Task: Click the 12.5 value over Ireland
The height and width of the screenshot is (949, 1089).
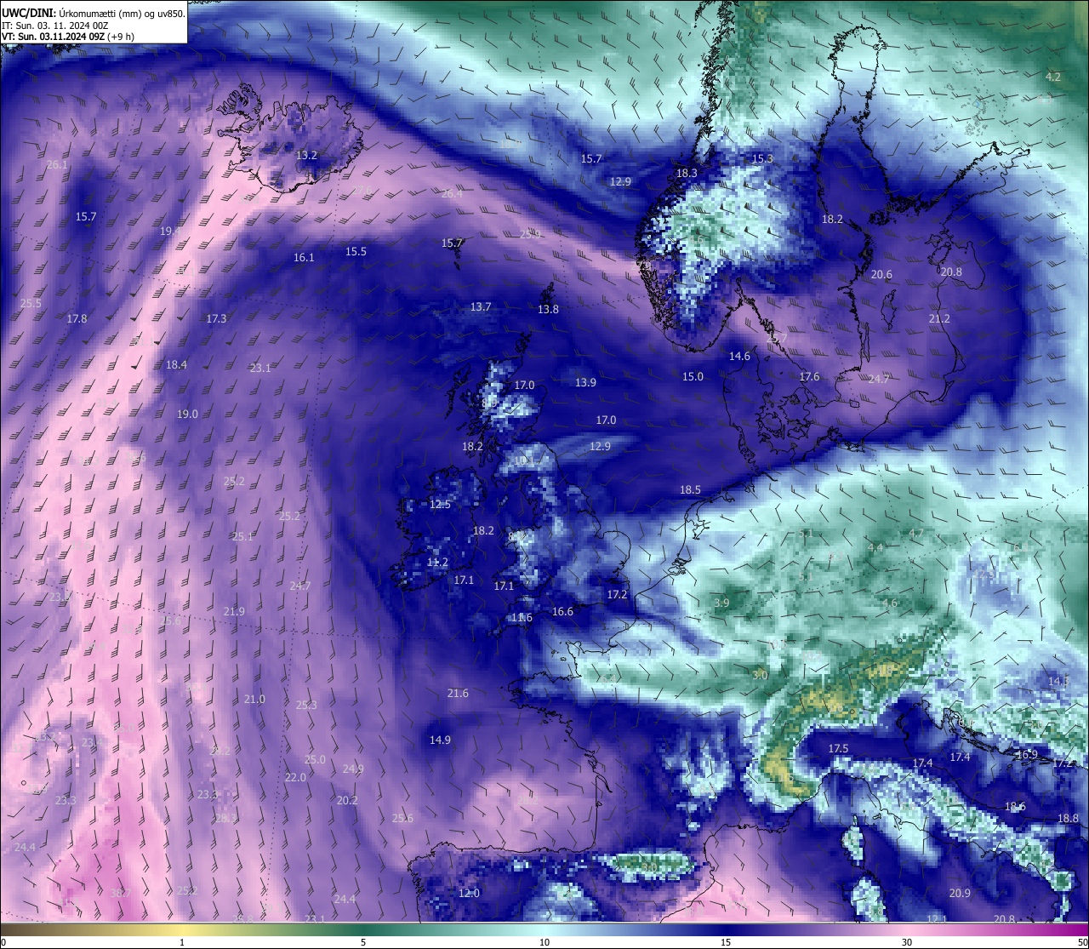Action: coord(440,504)
